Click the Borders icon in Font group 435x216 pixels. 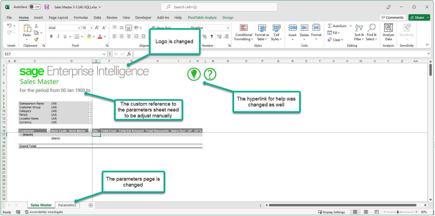coord(77,36)
